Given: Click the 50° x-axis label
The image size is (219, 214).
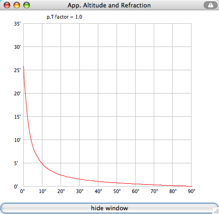Looking at the screenshot, I should click(117, 191).
